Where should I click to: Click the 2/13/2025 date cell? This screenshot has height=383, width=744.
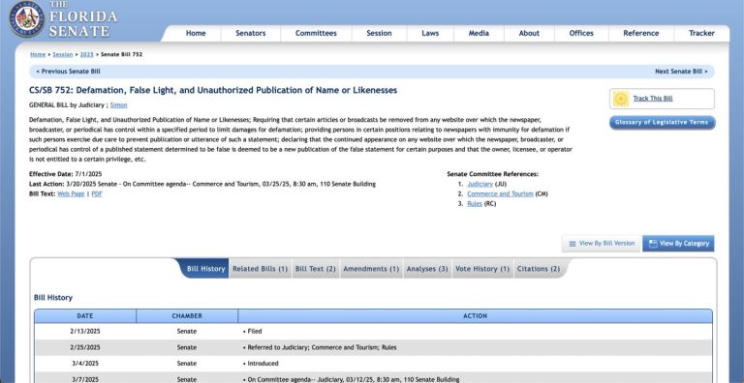tap(85, 332)
